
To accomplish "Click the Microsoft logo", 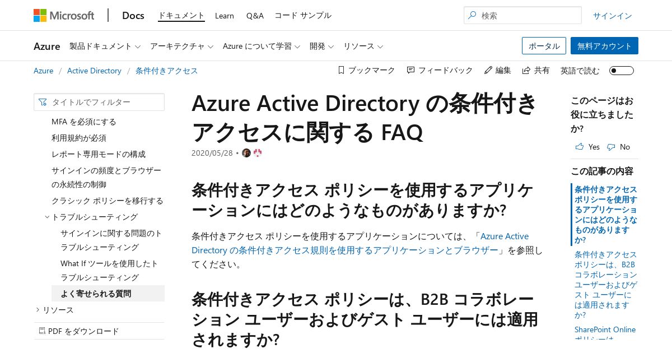I will point(64,15).
